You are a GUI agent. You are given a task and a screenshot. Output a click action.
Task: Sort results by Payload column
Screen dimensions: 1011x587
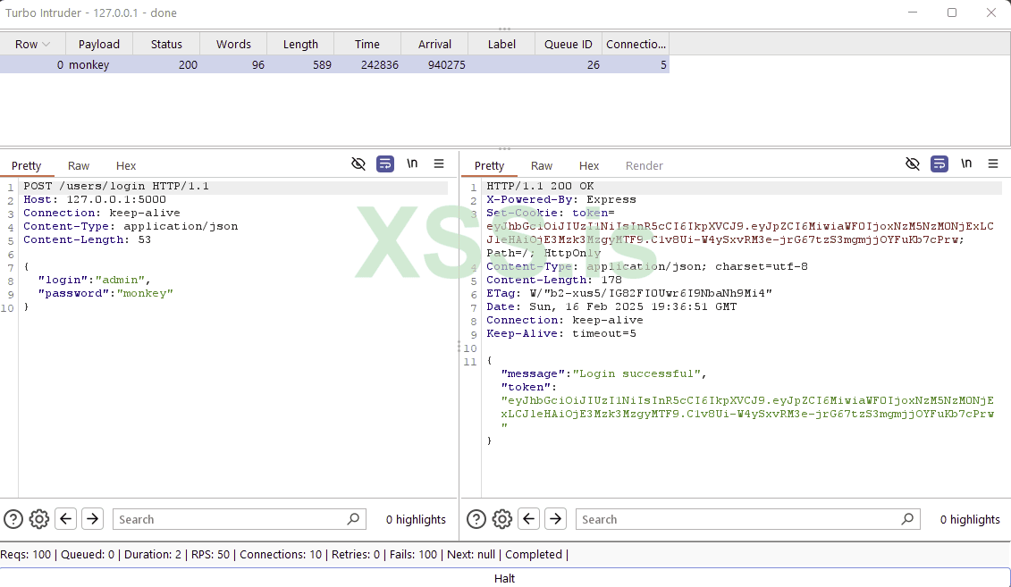[x=98, y=44]
